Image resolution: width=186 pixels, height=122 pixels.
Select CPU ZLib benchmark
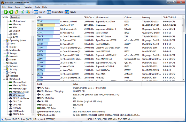coord(17,101)
